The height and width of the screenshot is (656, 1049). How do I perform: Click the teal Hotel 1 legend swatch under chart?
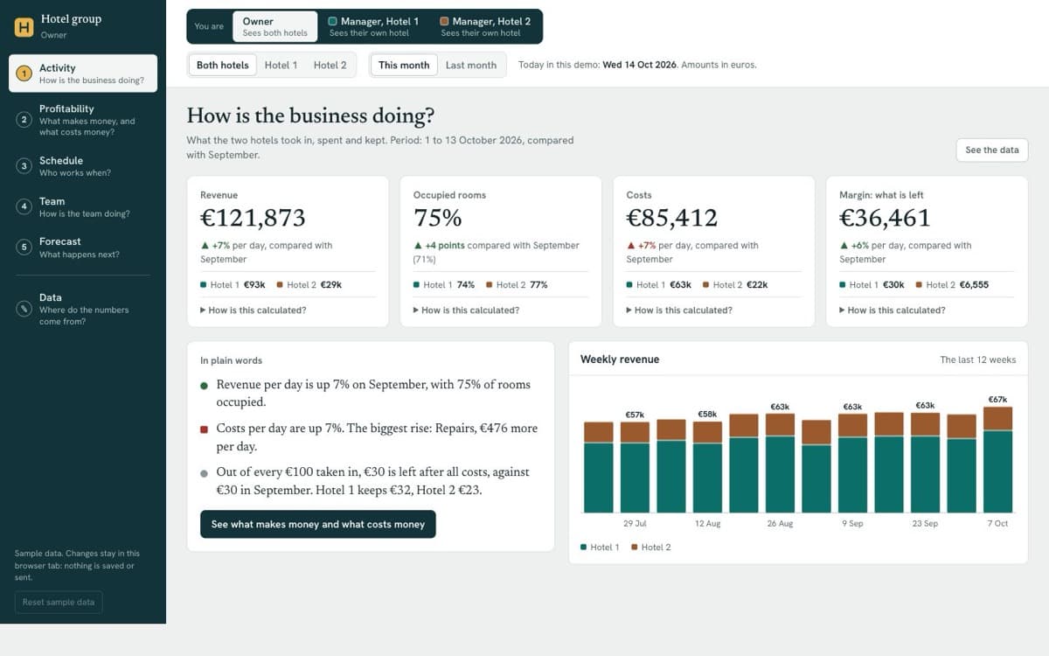[583, 548]
